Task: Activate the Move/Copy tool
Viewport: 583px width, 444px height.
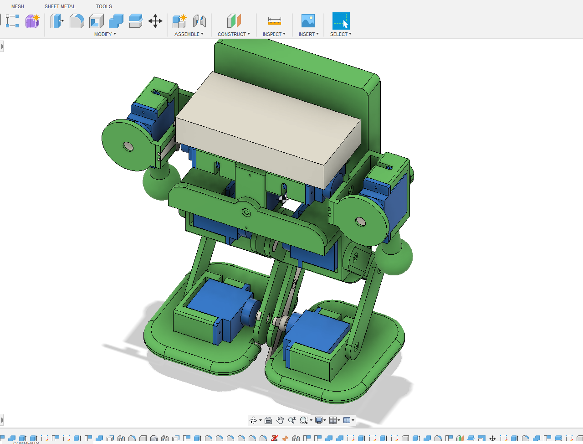Action: 155,21
